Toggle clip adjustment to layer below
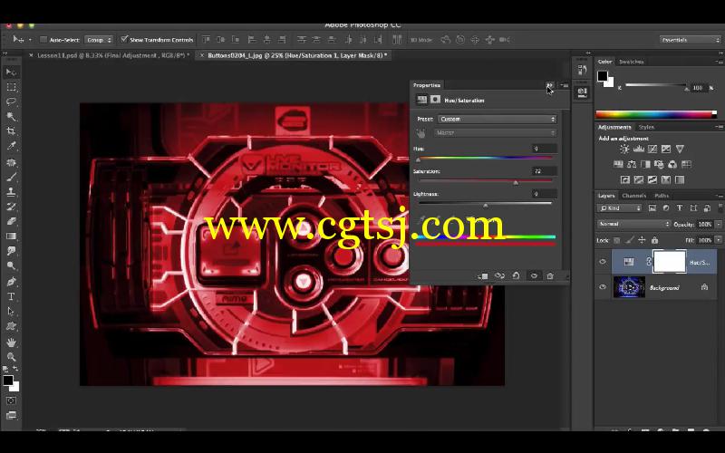Screen dimensions: 725x453 [x=483, y=276]
